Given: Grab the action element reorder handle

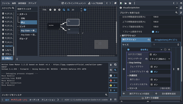Looking at the screenshot, I should (124, 69).
